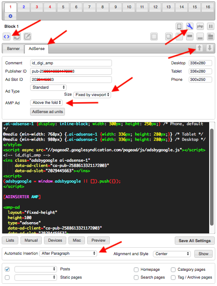Click the empty square icon in the toolbar
Screen dimensions: 217x286
154,37
